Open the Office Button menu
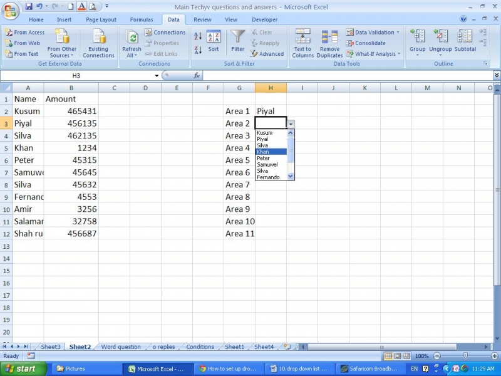Screen dimensions: 501x376 (11, 11)
